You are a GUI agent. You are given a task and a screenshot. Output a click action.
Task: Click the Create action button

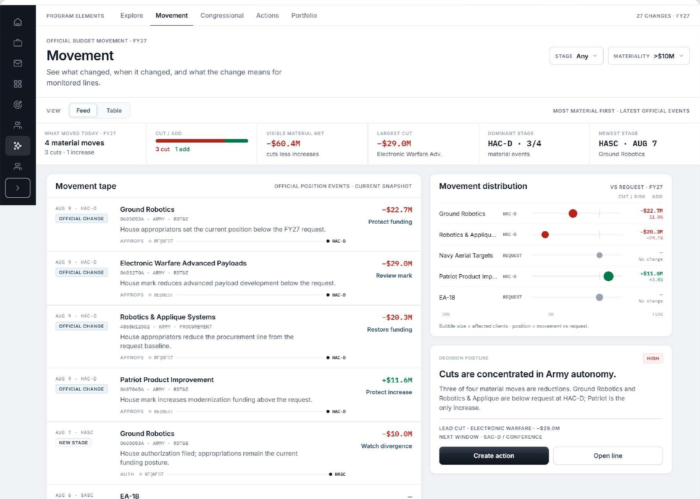[494, 456]
